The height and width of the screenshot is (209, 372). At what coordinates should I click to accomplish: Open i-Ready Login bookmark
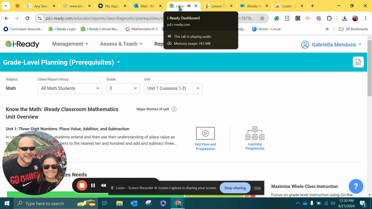62,29
